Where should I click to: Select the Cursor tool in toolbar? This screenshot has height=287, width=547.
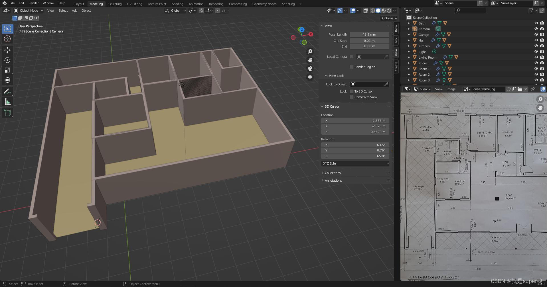click(x=7, y=39)
